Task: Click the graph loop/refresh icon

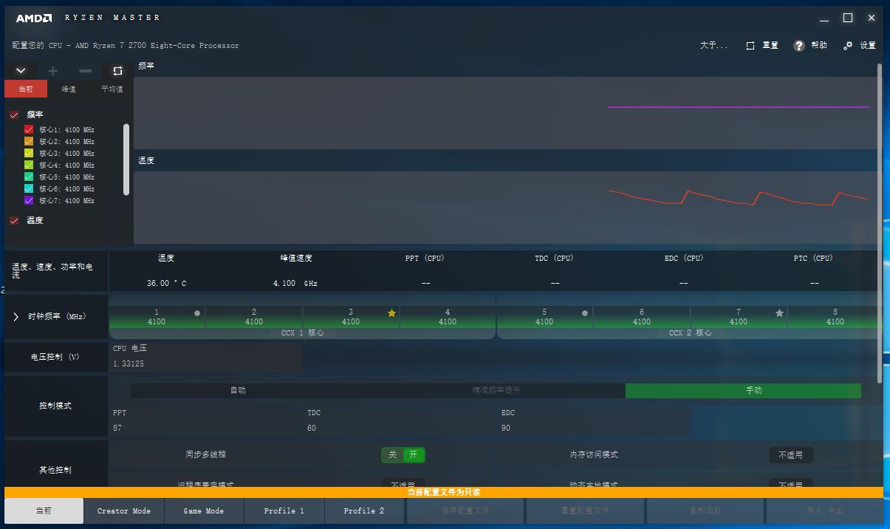Action: pyautogui.click(x=117, y=71)
